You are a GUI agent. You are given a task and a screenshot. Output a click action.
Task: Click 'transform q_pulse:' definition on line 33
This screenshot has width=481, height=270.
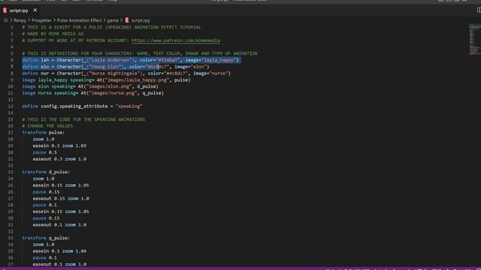point(46,238)
